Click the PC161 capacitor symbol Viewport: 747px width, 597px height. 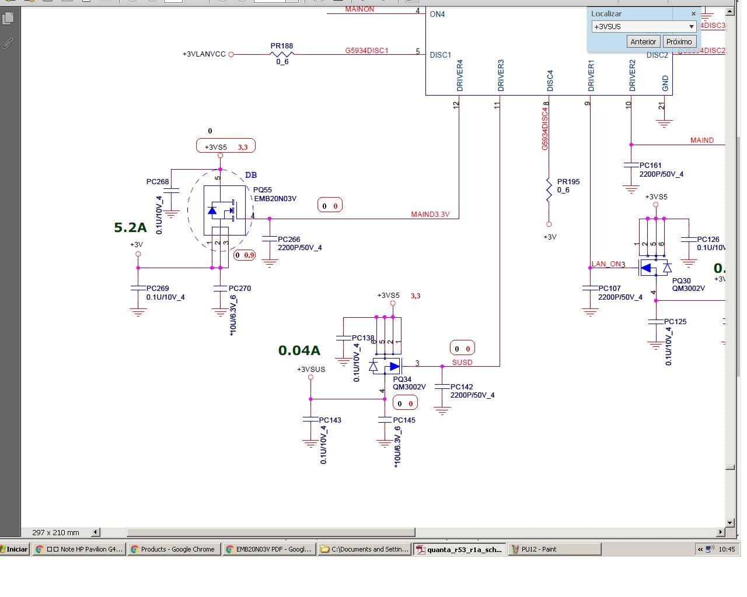point(631,166)
